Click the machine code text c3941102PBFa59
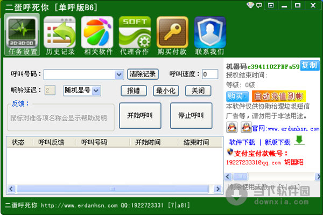The height and width of the screenshot is (215, 323). (273, 67)
